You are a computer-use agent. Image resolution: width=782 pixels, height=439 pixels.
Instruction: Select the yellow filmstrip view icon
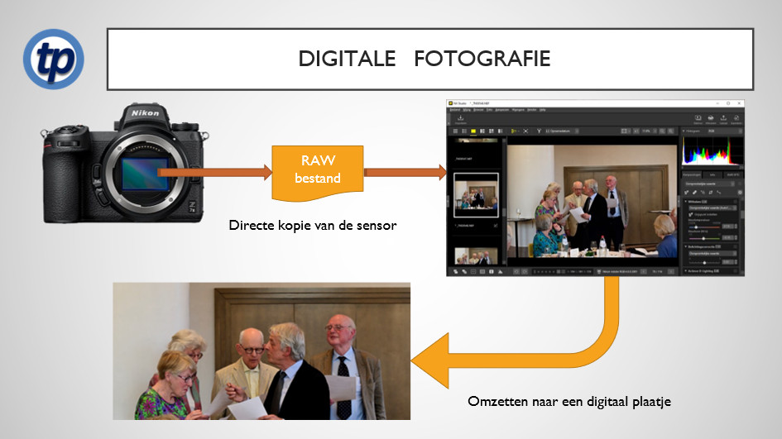473,131
